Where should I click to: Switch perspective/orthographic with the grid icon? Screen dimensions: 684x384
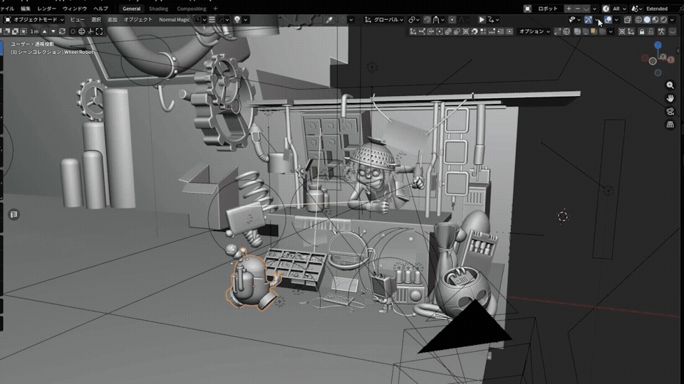click(x=670, y=124)
